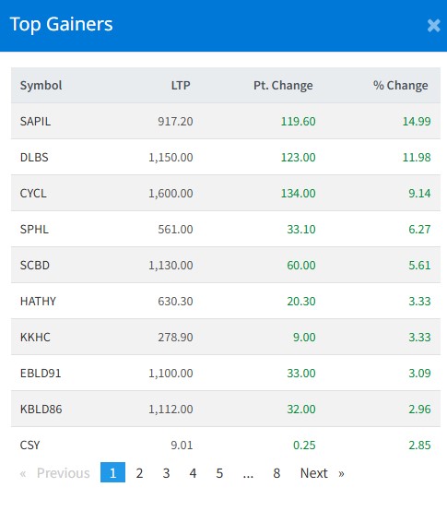Open the CYCL symbol entry

pos(33,194)
